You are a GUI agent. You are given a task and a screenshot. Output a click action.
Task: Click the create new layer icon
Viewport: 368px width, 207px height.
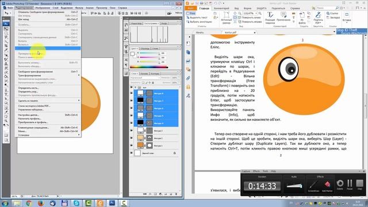pos(171,194)
